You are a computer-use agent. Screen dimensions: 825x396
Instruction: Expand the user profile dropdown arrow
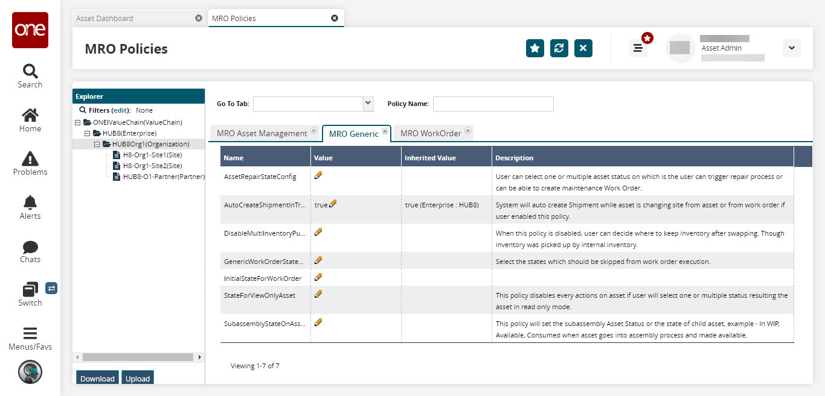[x=791, y=48]
